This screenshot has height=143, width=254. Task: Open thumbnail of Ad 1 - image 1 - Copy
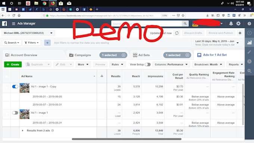[x=24, y=88]
